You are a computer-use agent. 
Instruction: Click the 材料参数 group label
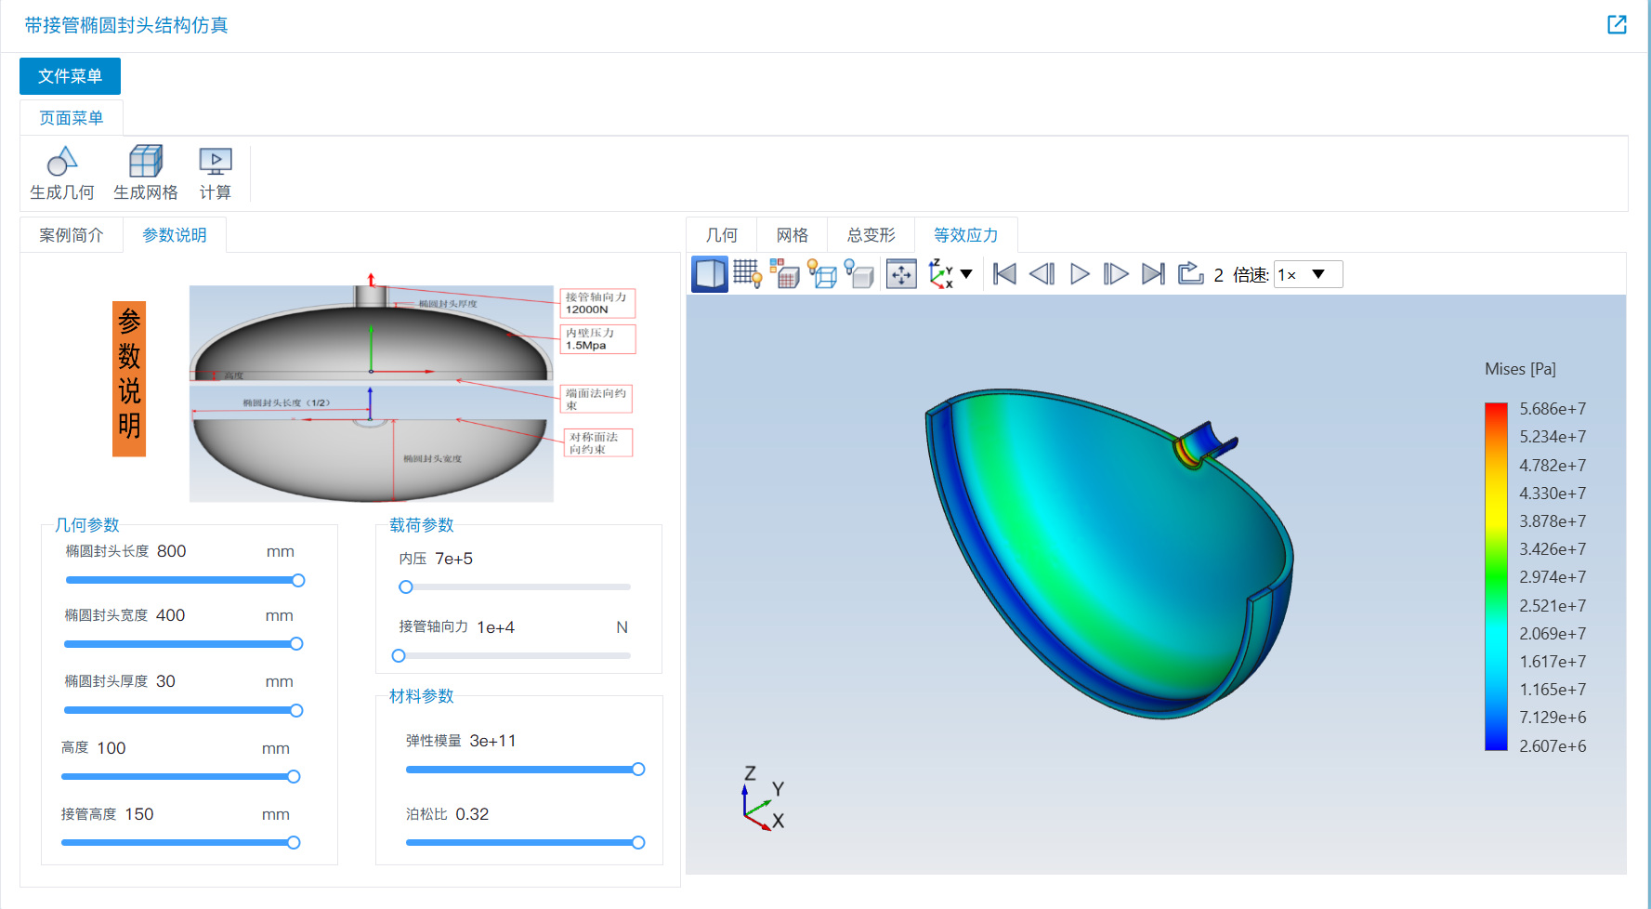tap(422, 696)
